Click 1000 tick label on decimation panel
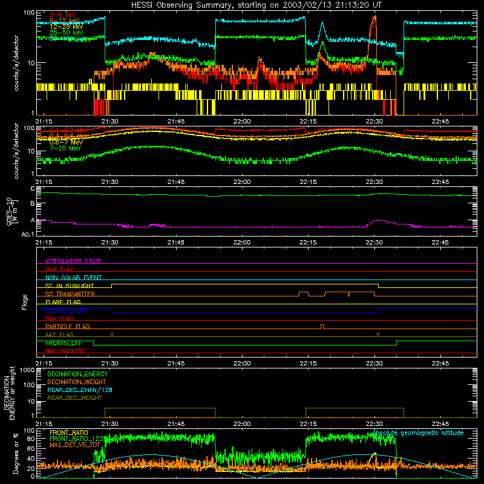This screenshot has height=484, width=484. click(27, 370)
